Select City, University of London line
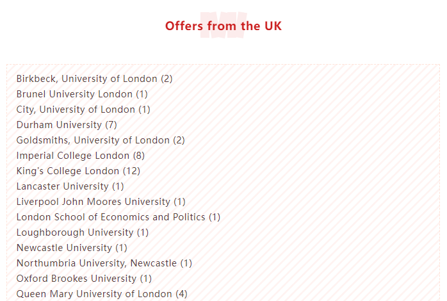This screenshot has height=301, width=447. point(83,110)
